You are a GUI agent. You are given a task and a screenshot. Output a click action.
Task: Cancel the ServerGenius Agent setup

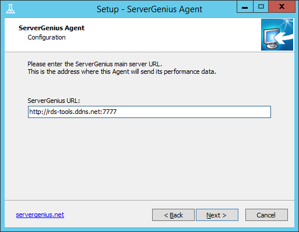tap(266, 215)
